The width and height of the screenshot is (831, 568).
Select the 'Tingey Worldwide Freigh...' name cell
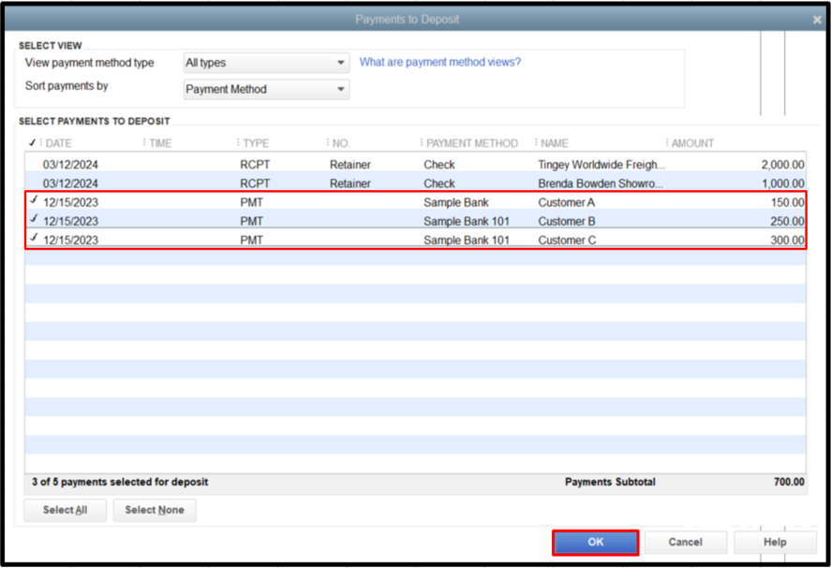pos(601,165)
